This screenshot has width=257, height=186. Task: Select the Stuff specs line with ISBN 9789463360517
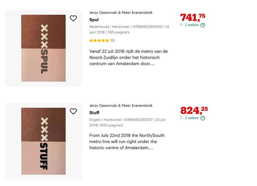coord(127,122)
